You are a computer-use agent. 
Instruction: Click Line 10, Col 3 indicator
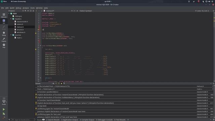tap(203, 11)
